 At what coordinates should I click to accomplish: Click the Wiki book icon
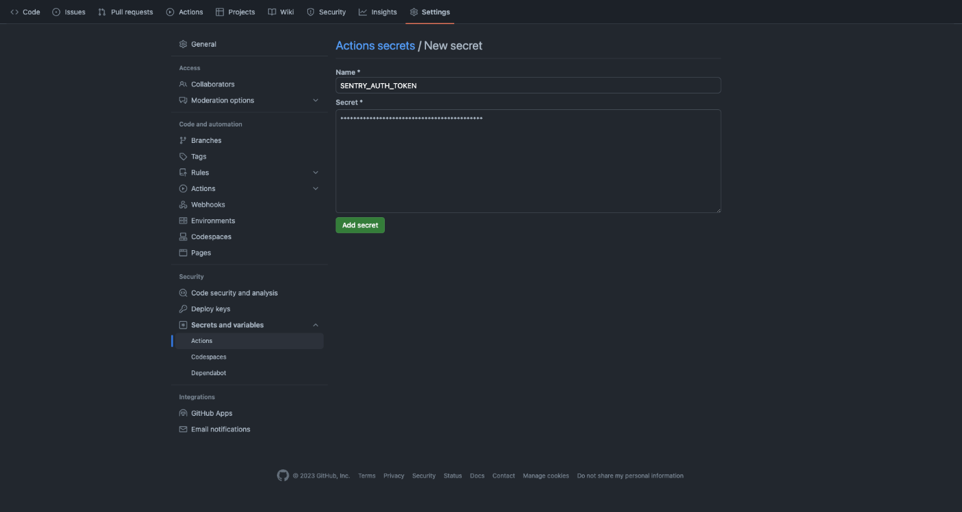pyautogui.click(x=272, y=12)
